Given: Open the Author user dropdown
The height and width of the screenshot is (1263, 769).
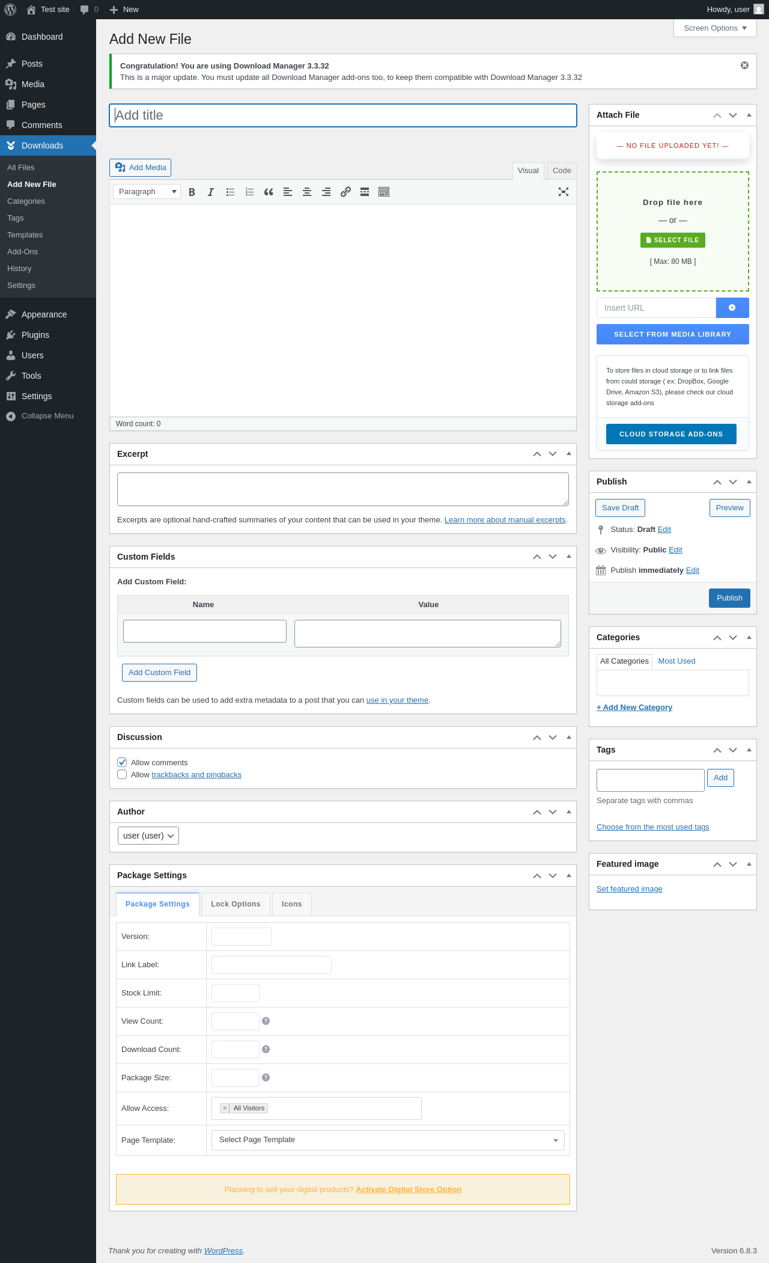Looking at the screenshot, I should click(148, 836).
